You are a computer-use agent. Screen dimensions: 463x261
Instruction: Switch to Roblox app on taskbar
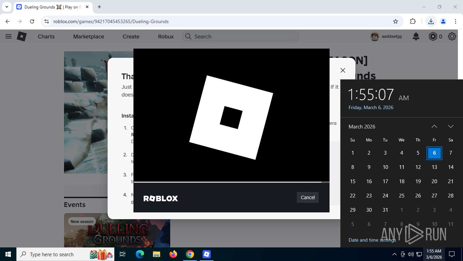click(207, 254)
